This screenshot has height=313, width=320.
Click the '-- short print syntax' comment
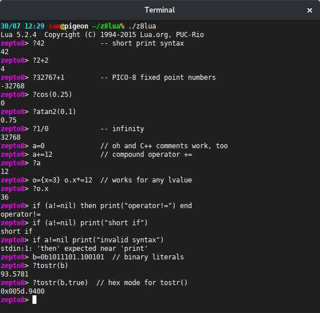(x=142, y=43)
